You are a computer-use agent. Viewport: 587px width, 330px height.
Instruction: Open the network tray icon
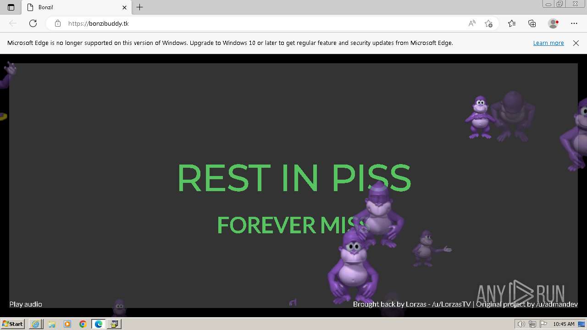pyautogui.click(x=532, y=324)
